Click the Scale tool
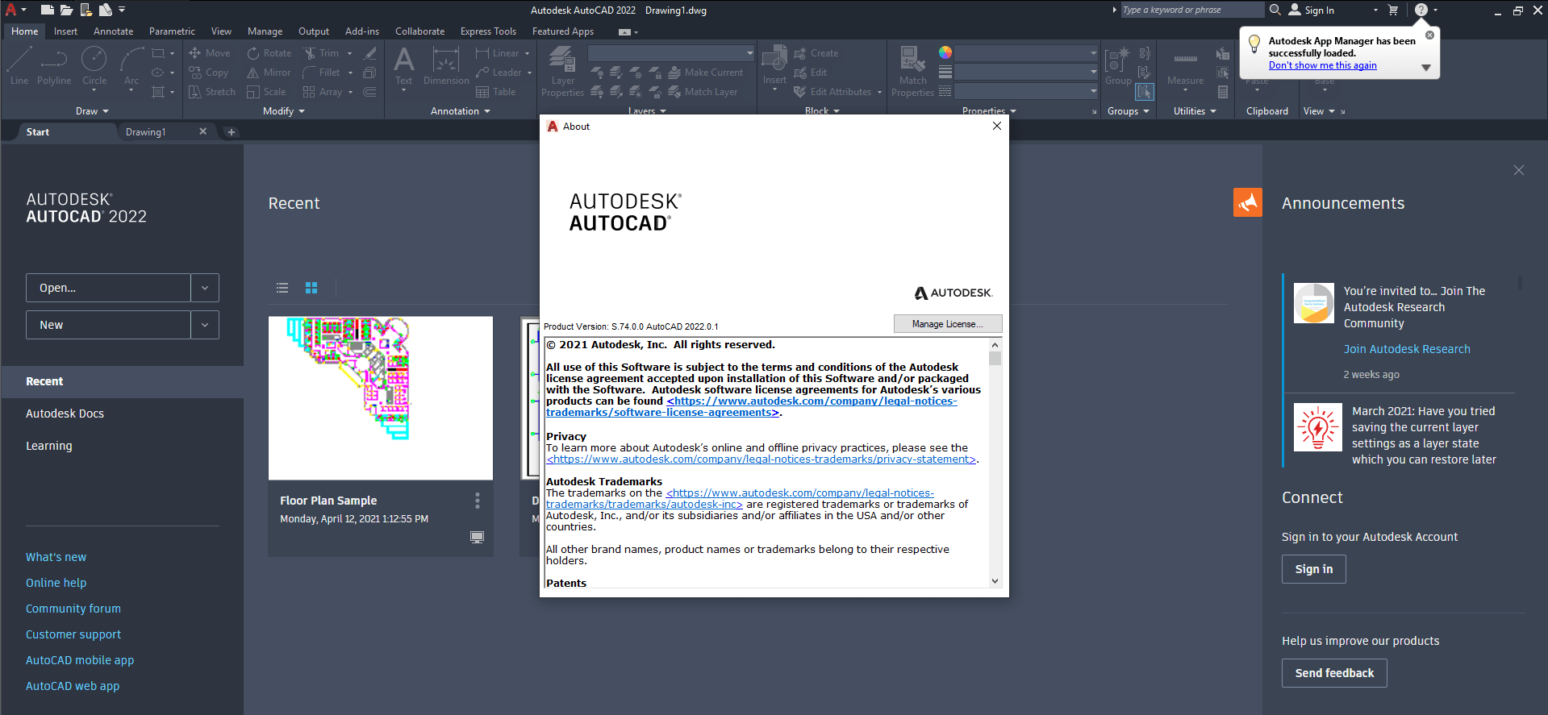Screen dimensions: 1548x715 [x=266, y=92]
